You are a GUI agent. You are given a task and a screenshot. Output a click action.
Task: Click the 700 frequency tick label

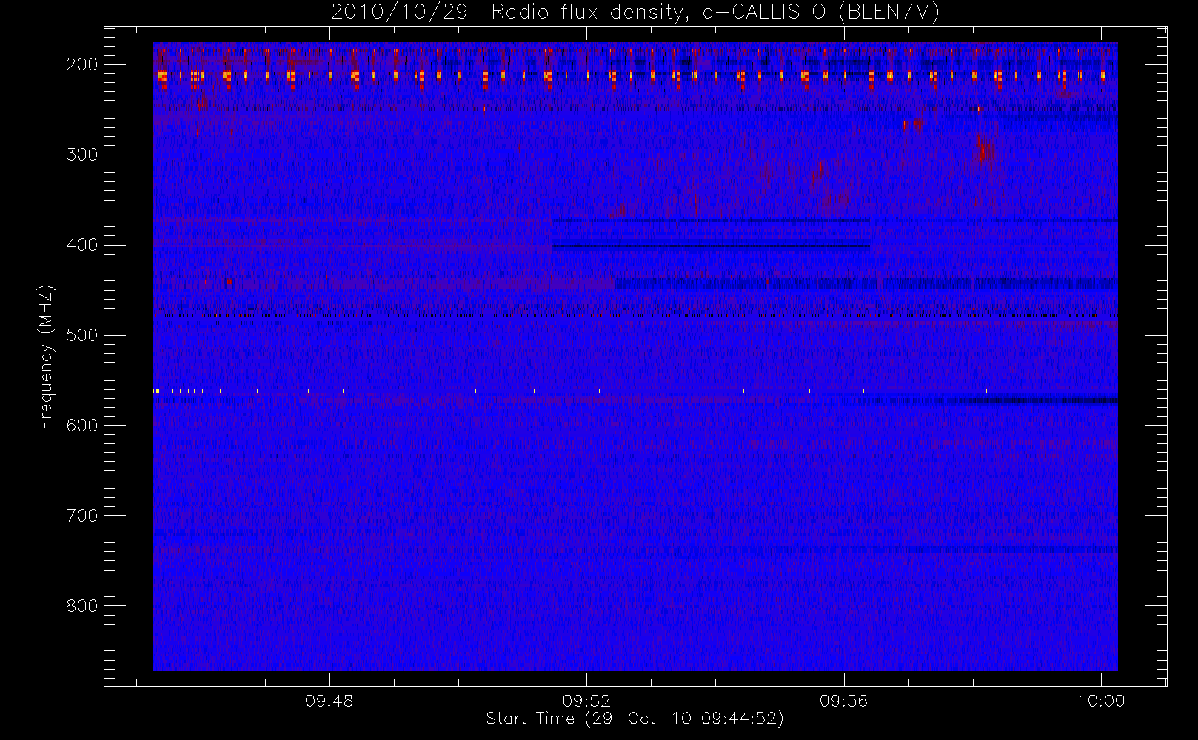[x=82, y=516]
